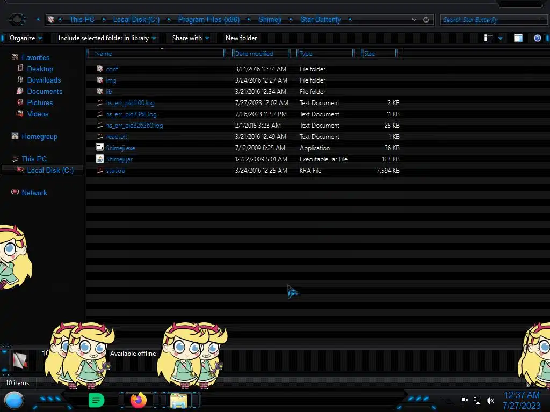Click the taskbar clock showing 12:37 AM
This screenshot has width=550, height=412.
[x=522, y=395]
